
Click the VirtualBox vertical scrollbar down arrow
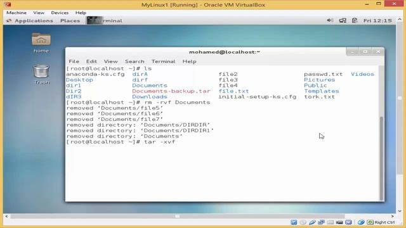tap(400, 211)
